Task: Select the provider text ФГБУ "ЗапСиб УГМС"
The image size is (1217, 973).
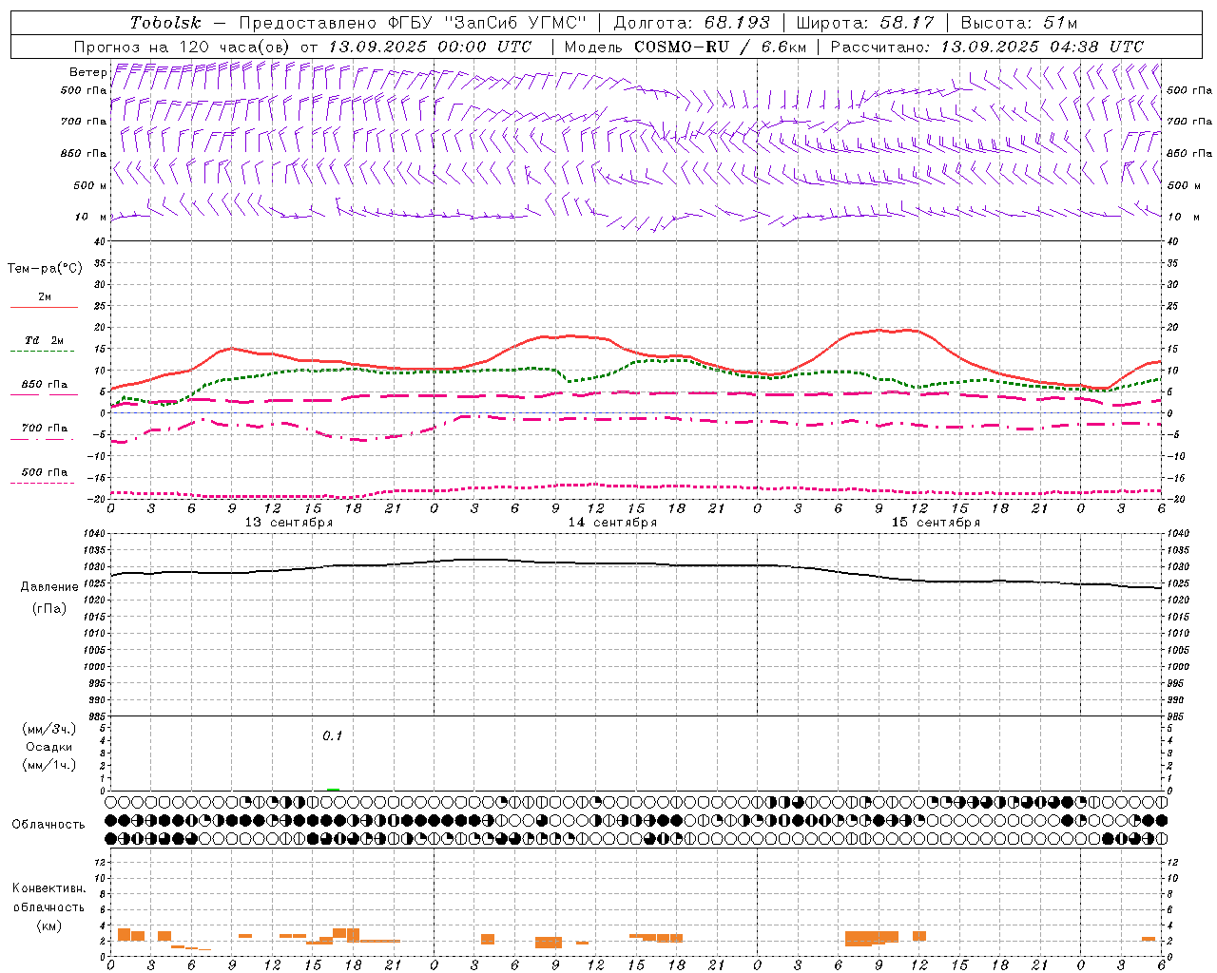Action: click(x=488, y=23)
